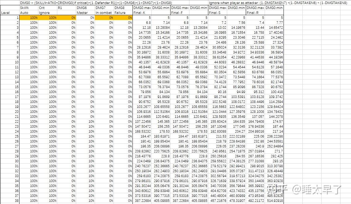Click the DMG0.min cell showing 7.77

(x=275, y=23)
